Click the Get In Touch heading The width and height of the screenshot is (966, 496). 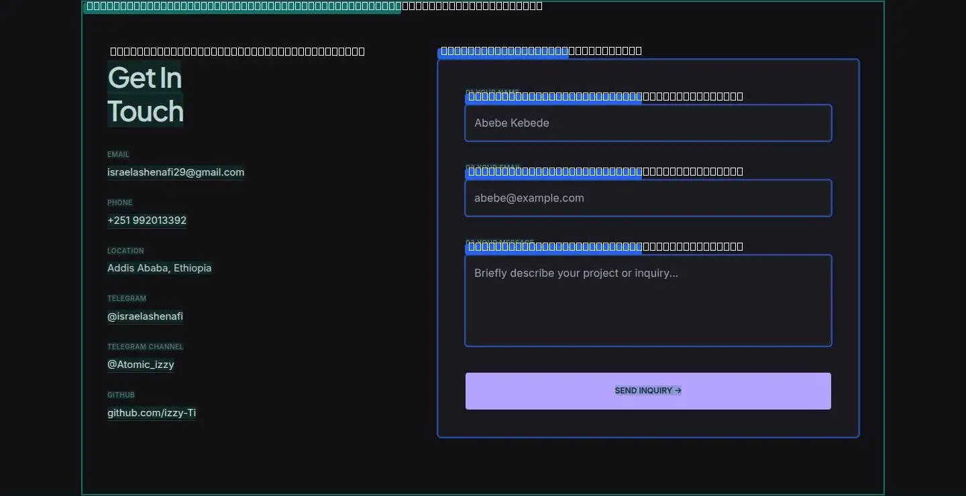click(146, 94)
